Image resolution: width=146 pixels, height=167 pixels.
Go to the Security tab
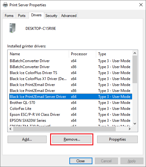click(x=51, y=16)
